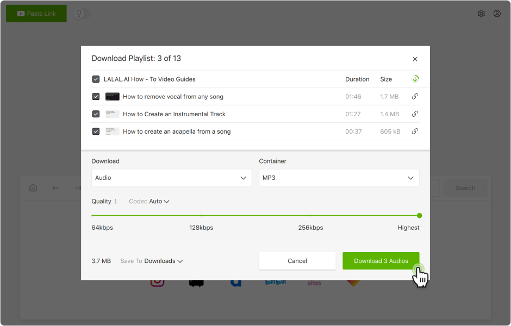Click the '3.7 MB' total size text
Screen dimensions: 511x326
pos(101,261)
